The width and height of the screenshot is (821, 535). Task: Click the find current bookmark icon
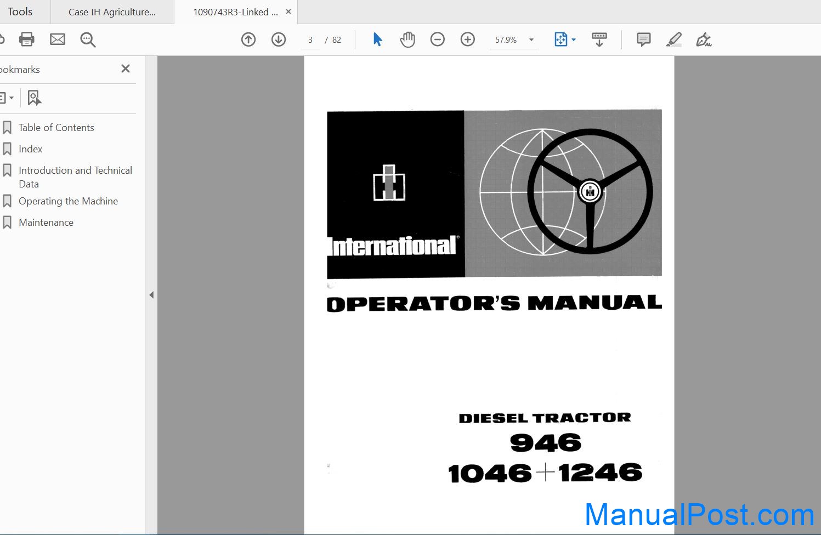34,98
